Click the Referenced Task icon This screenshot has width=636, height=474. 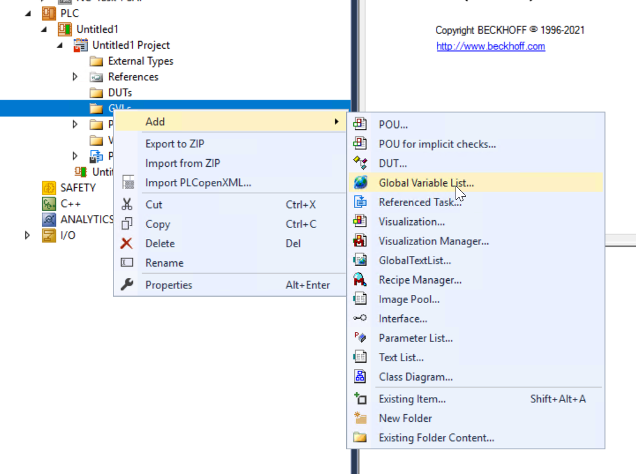click(x=360, y=201)
